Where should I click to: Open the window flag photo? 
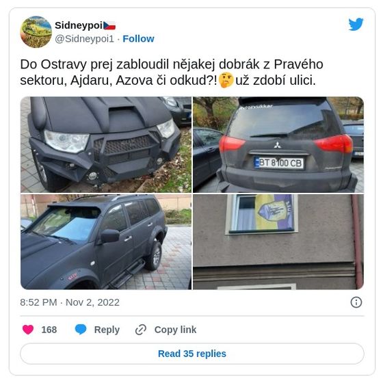[278, 242]
